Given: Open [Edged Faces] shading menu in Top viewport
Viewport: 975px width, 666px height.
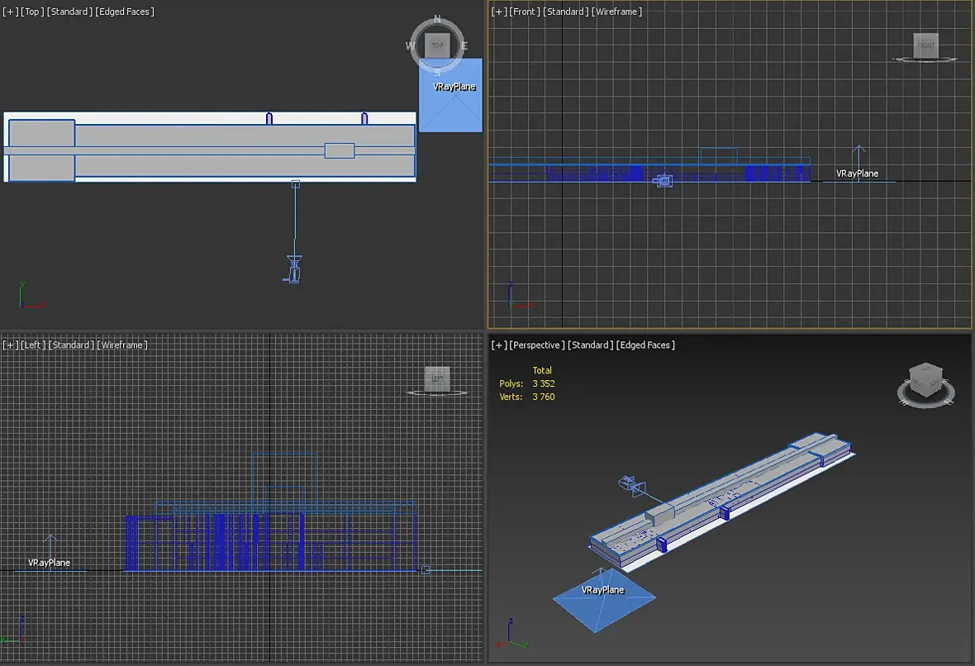Looking at the screenshot, I should pos(124,12).
